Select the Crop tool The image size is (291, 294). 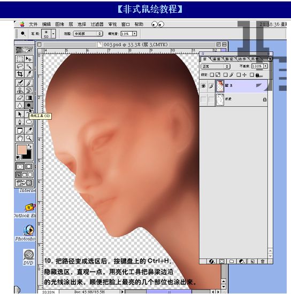(20, 74)
